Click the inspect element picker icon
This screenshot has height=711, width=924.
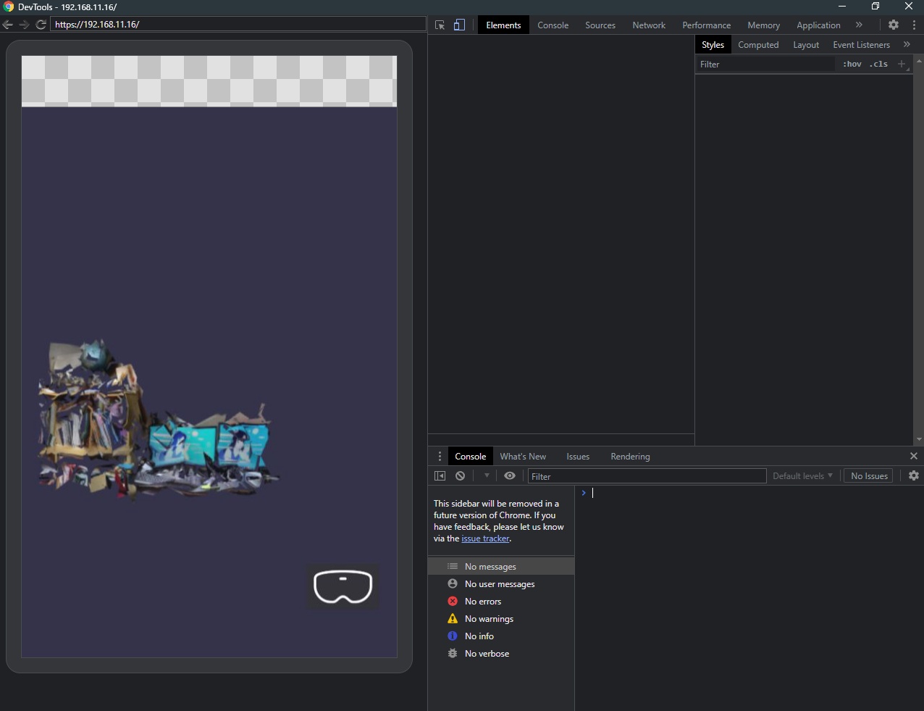(440, 25)
